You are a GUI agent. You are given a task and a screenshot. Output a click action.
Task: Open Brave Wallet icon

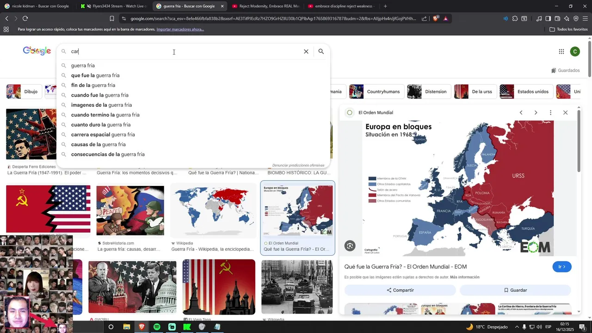pos(557,18)
